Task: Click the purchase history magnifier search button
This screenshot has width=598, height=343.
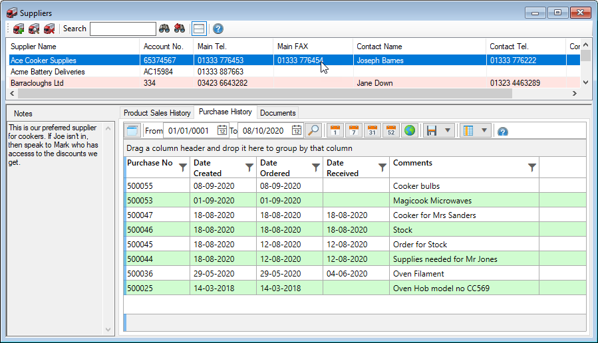Action: 313,130
